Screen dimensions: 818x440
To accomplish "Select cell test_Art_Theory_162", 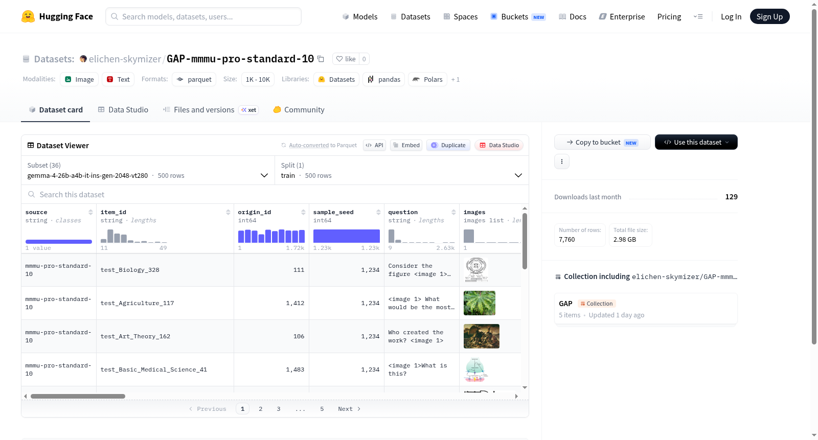I will (x=165, y=336).
